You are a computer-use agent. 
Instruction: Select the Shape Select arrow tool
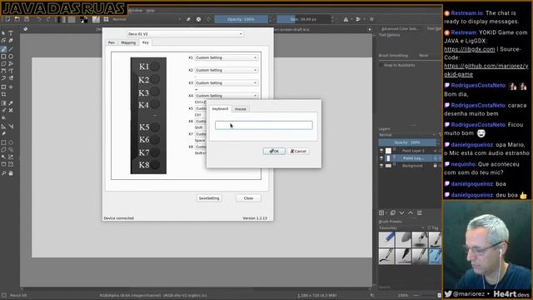[3, 33]
